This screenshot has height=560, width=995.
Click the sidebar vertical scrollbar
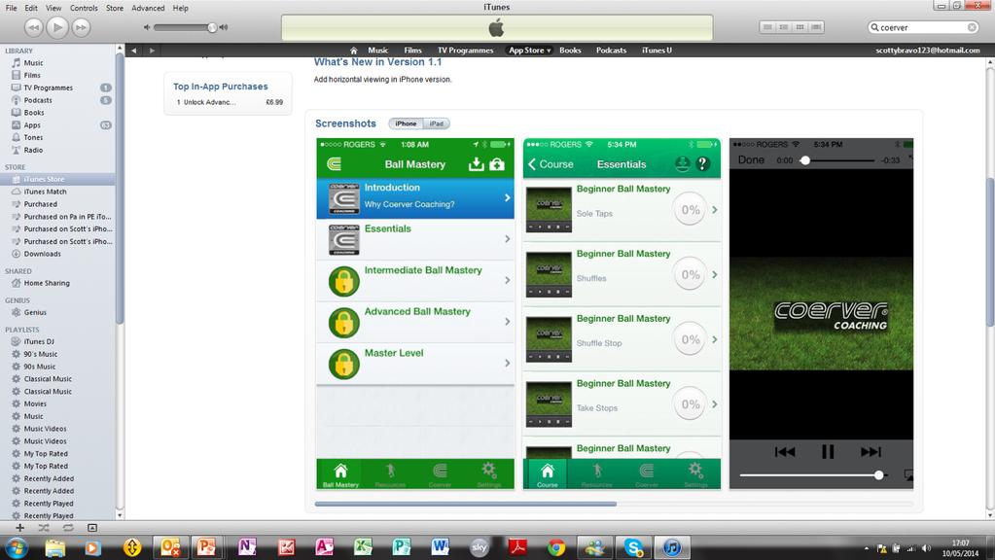point(120,191)
